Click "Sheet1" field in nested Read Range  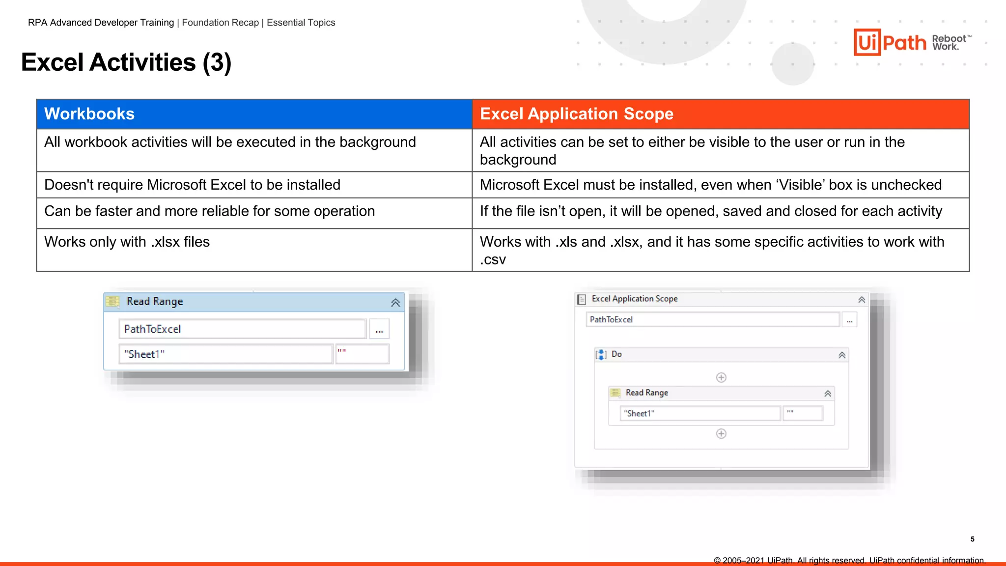click(700, 413)
